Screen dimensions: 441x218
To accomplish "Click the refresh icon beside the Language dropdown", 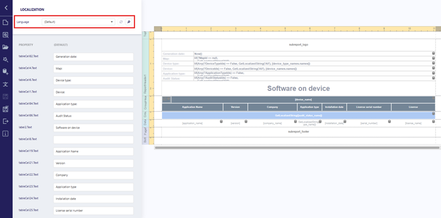I will [121, 22].
